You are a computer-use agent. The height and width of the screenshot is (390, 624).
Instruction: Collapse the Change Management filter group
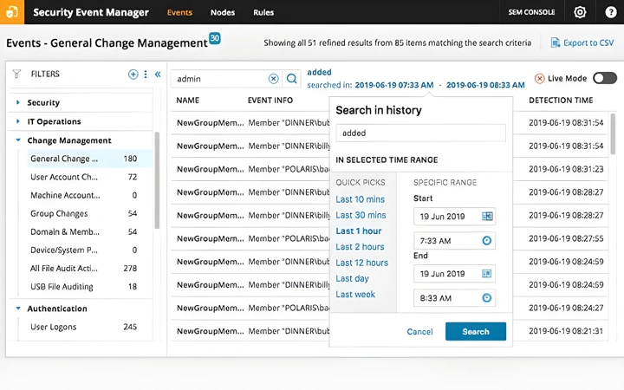tap(18, 140)
